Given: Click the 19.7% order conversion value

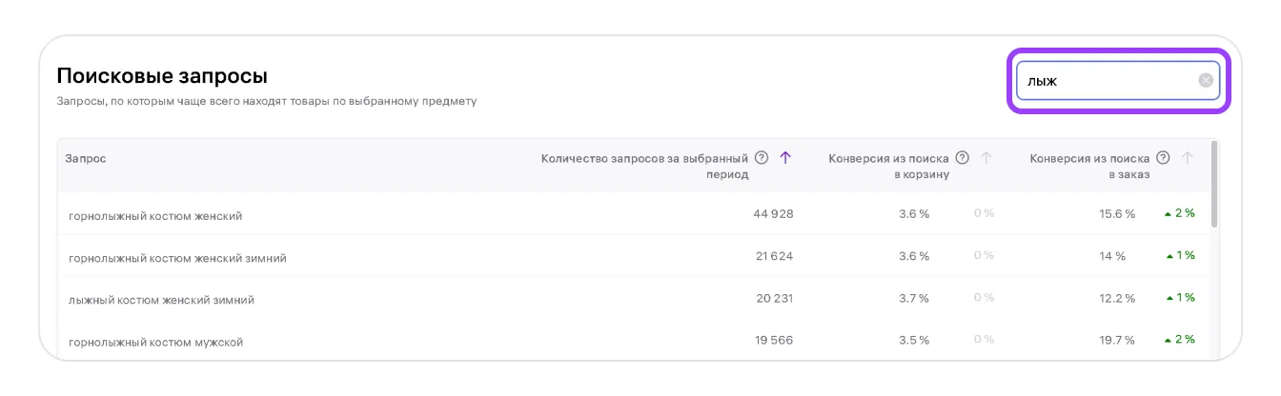Looking at the screenshot, I should [1116, 340].
